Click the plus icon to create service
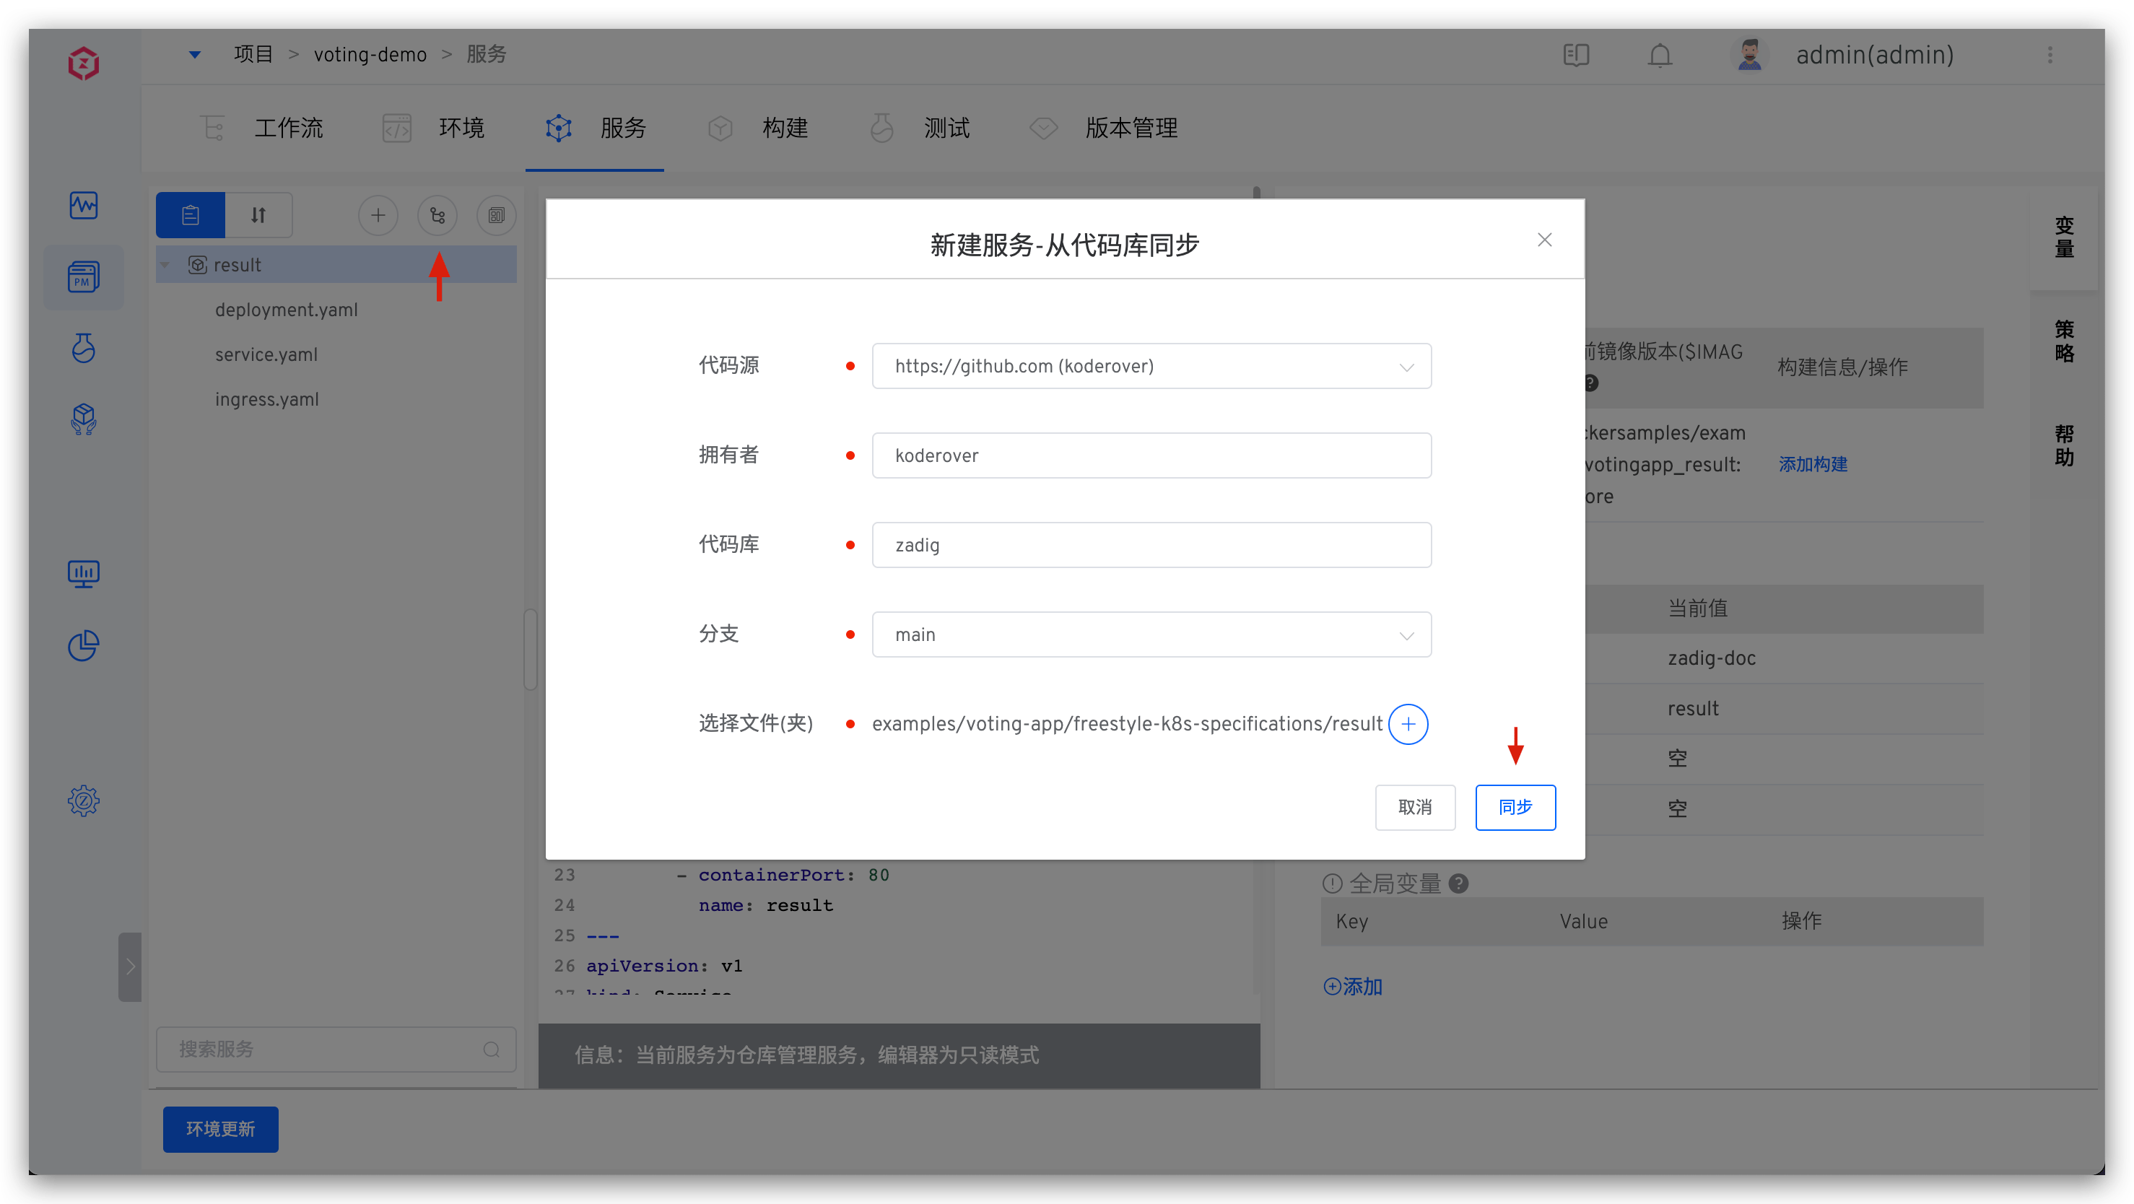 click(378, 216)
